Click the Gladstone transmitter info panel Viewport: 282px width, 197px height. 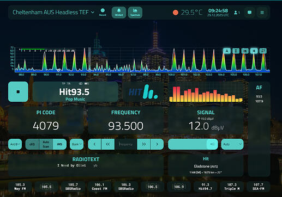(x=206, y=165)
